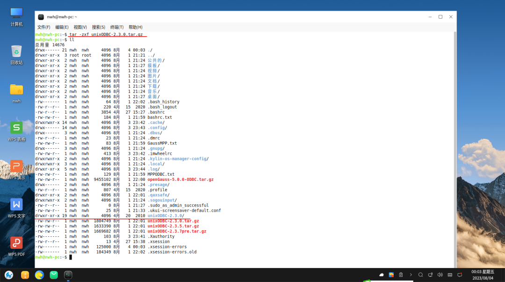
Task: Click the .Xauthority filename
Action: [x=161, y=236]
